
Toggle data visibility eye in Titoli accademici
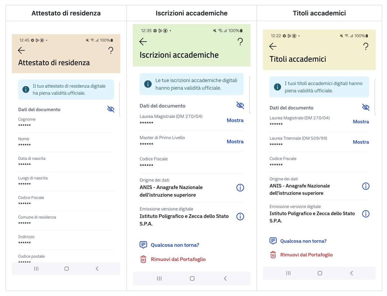[365, 107]
